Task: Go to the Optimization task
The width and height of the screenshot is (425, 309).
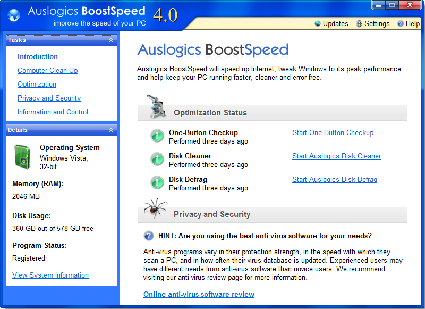Action: (37, 84)
